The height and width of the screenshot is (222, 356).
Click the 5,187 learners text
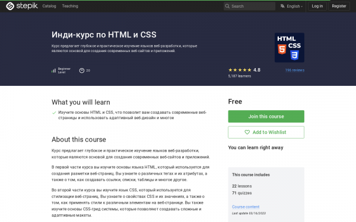coord(240,76)
